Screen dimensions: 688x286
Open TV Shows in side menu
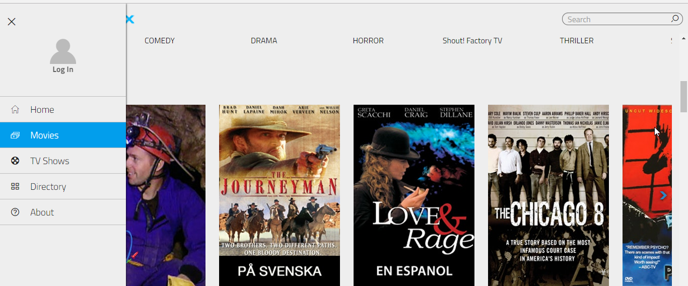63,161
